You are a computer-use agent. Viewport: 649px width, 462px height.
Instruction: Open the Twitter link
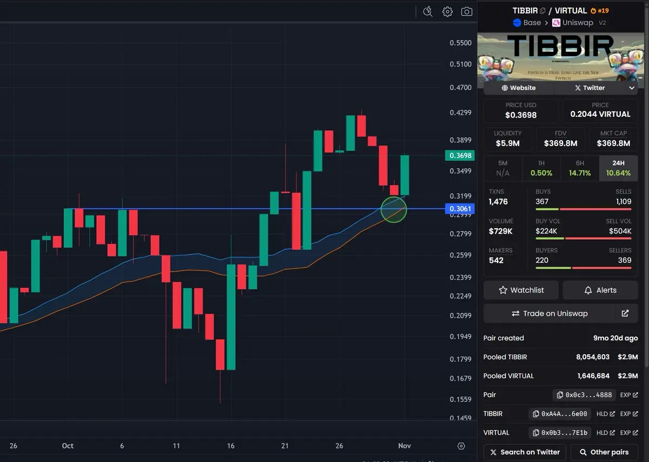pyautogui.click(x=590, y=88)
